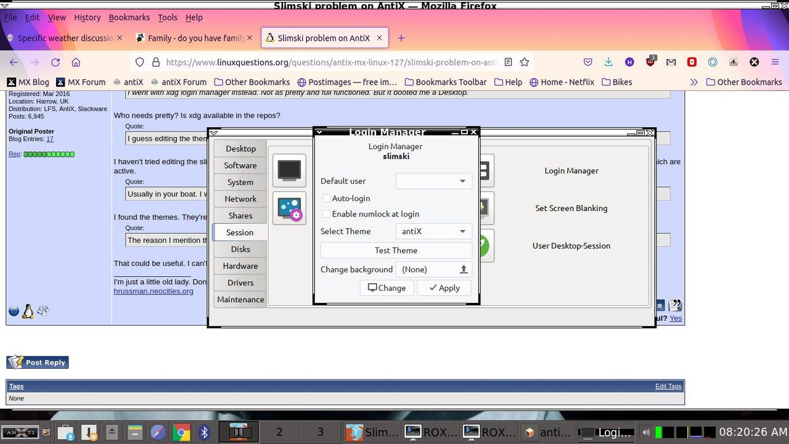The image size is (789, 444).
Task: Open MX Forum bookmark
Action: click(81, 82)
